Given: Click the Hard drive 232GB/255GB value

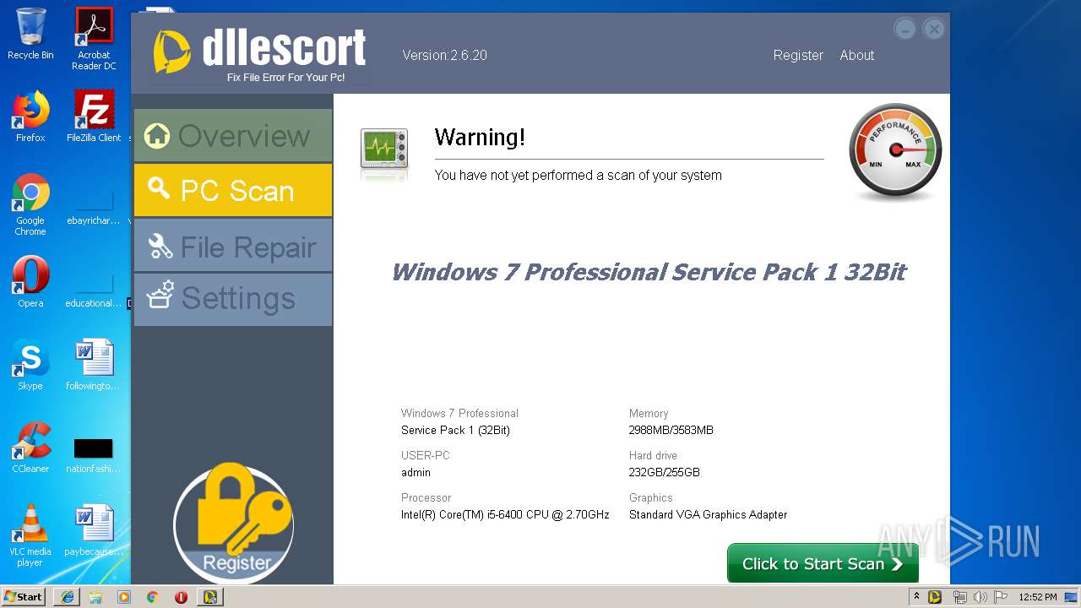Looking at the screenshot, I should pos(665,472).
